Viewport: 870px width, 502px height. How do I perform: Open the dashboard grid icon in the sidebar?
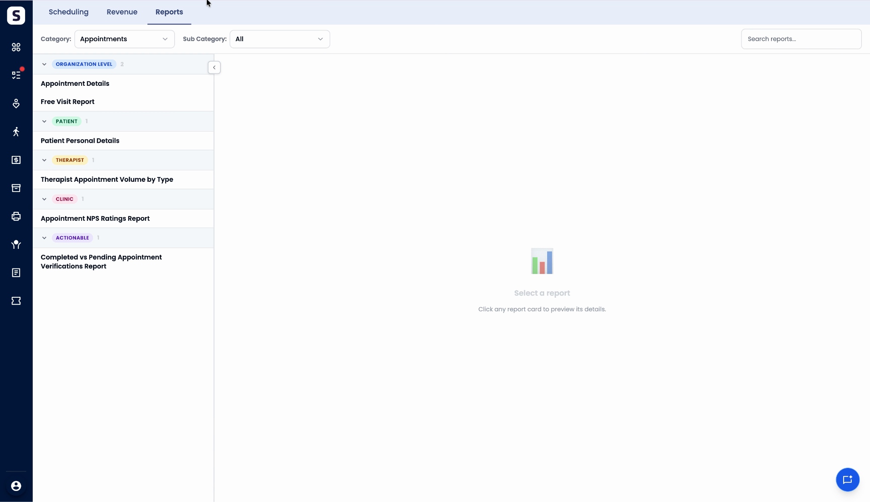click(x=16, y=47)
